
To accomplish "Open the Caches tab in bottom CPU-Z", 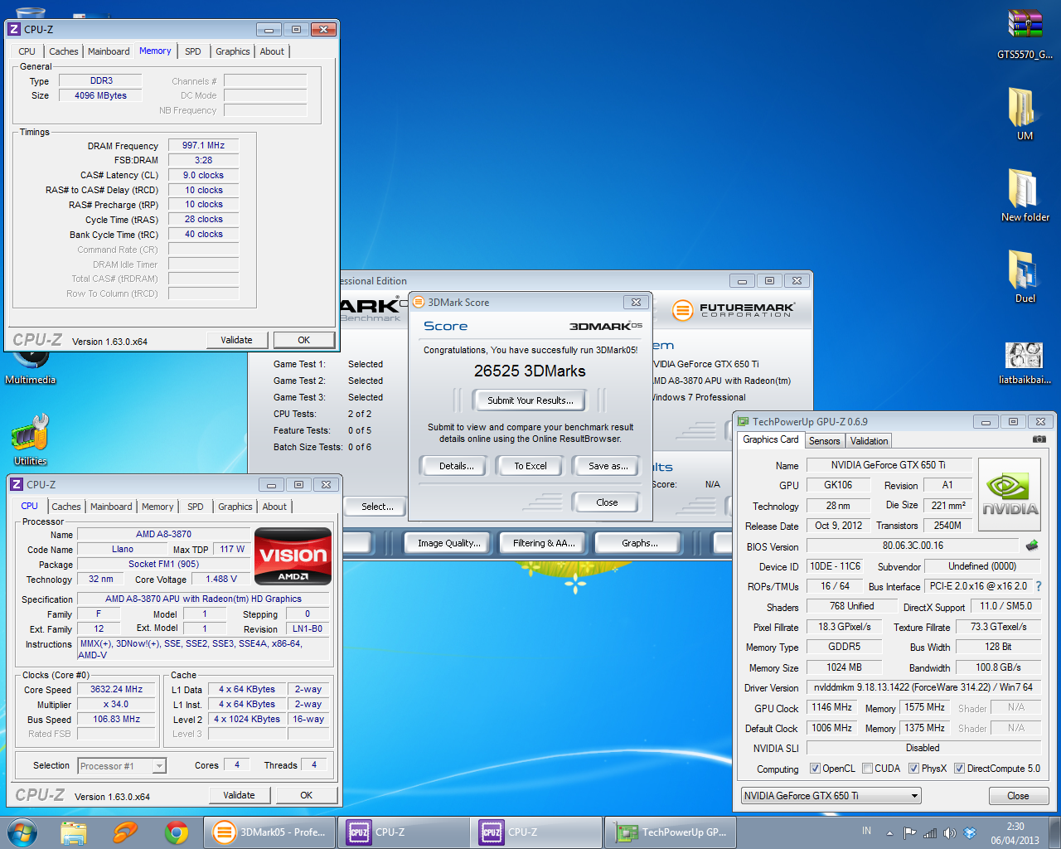I will tap(66, 507).
